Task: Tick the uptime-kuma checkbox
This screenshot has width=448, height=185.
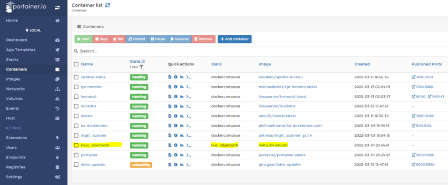Action: click(x=76, y=77)
